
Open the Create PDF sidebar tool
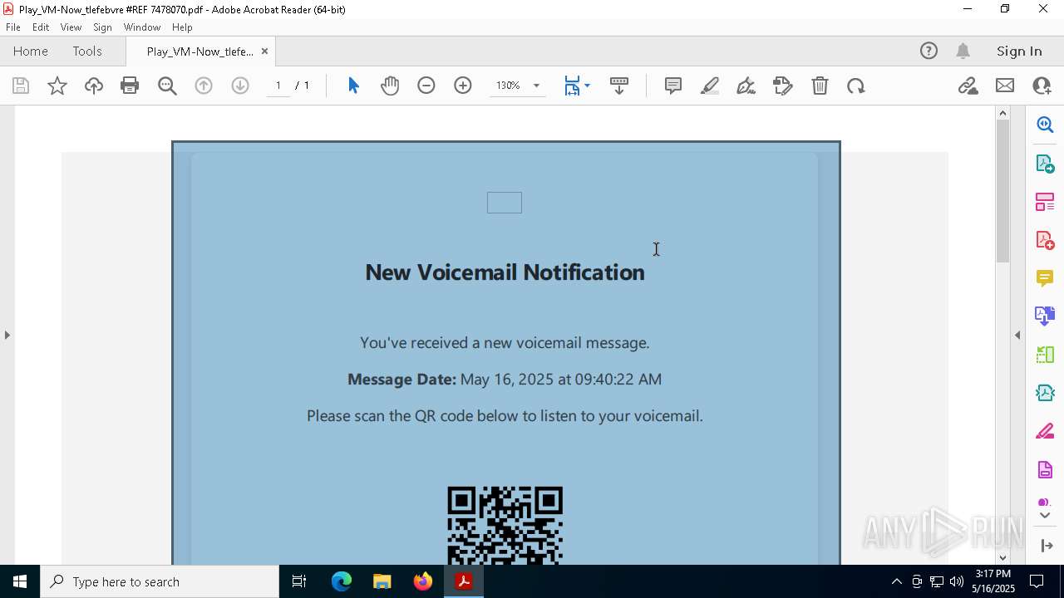1045,240
